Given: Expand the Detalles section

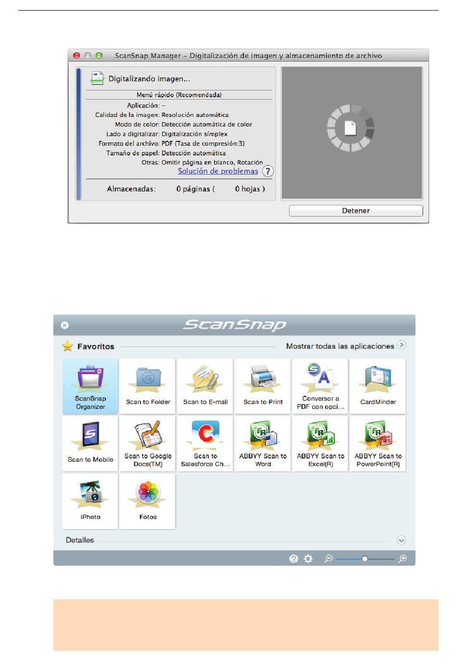Looking at the screenshot, I should coord(401,540).
